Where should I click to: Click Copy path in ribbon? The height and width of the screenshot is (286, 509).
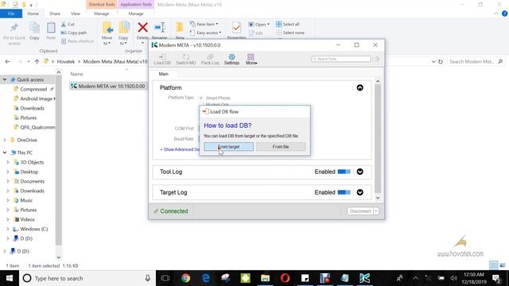pyautogui.click(x=74, y=33)
